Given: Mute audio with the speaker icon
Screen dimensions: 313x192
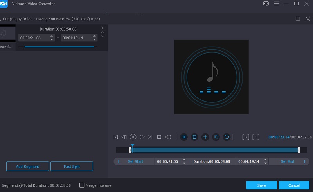Looking at the screenshot, I should click(x=168, y=137).
